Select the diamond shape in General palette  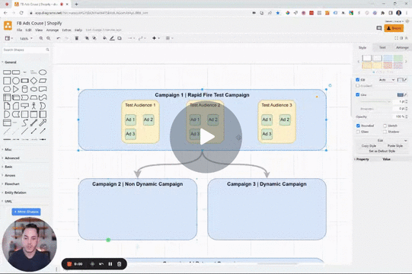click(34, 81)
